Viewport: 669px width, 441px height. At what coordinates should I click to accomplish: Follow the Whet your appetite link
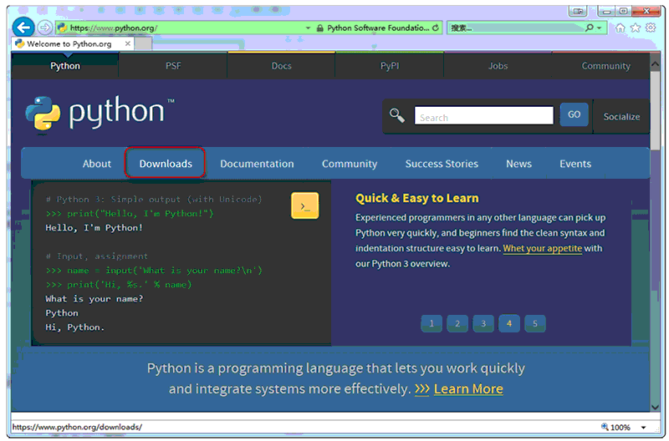point(542,248)
